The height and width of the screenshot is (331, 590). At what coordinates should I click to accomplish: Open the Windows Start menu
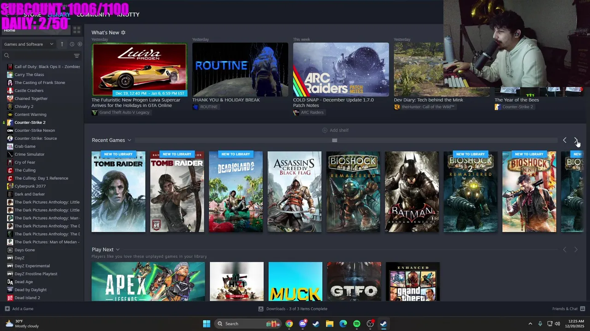coord(206,324)
